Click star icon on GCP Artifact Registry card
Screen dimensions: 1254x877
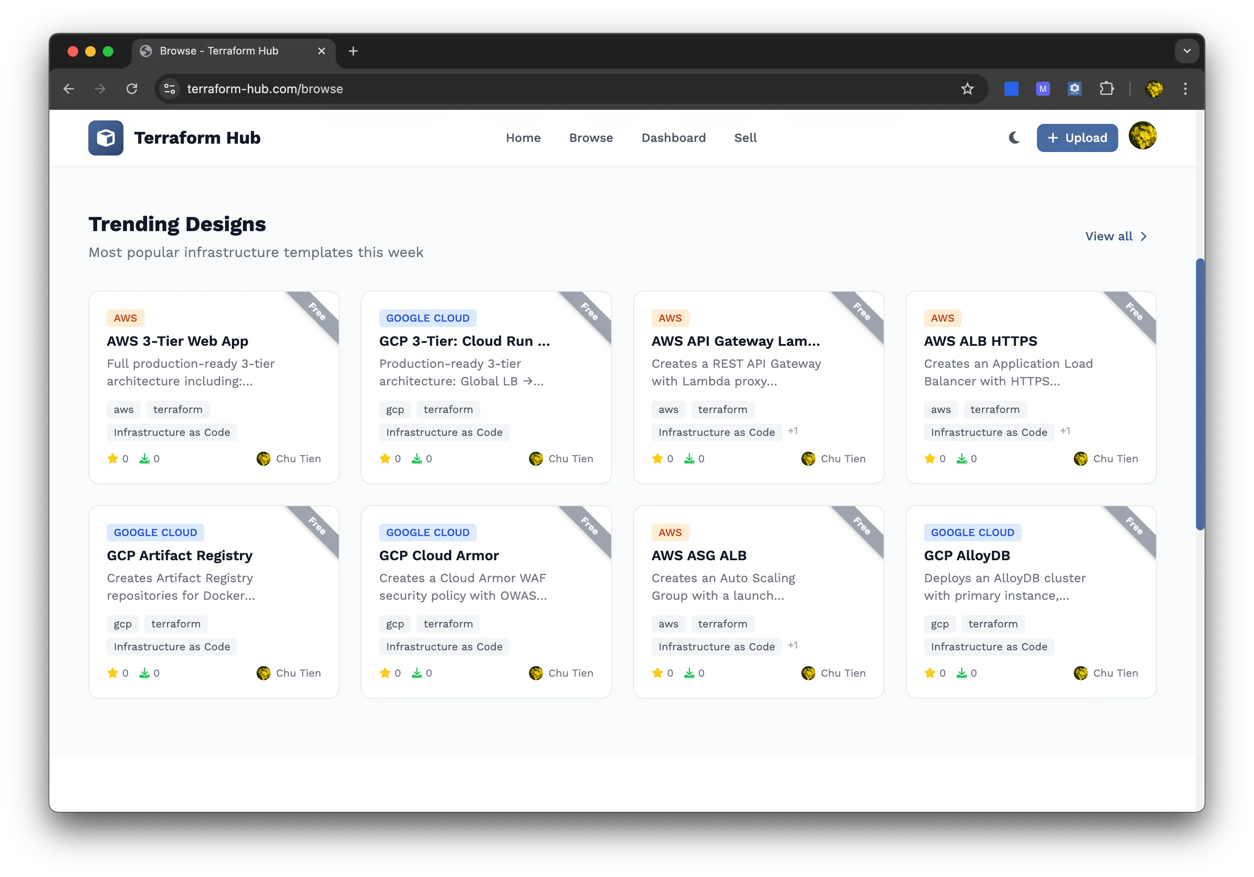(x=112, y=673)
